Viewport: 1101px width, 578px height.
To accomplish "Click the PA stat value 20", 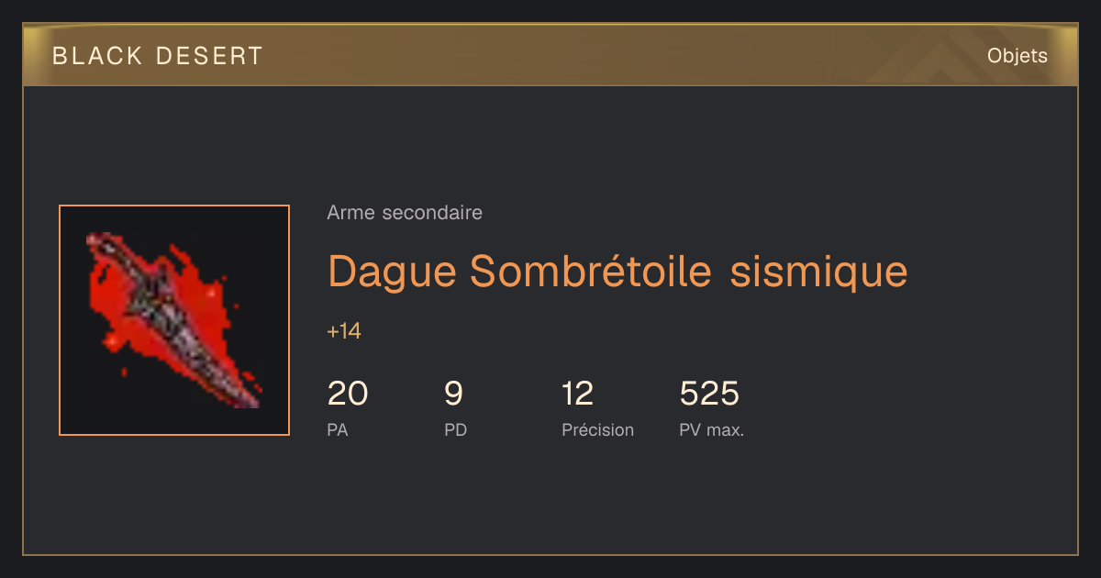I will (348, 394).
